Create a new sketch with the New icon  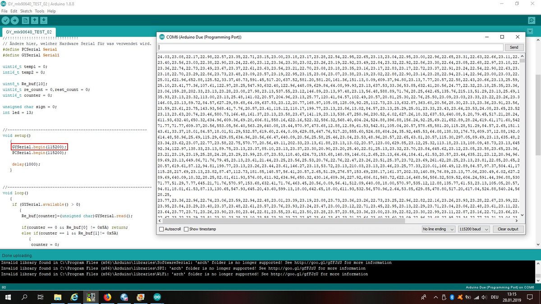[25, 20]
